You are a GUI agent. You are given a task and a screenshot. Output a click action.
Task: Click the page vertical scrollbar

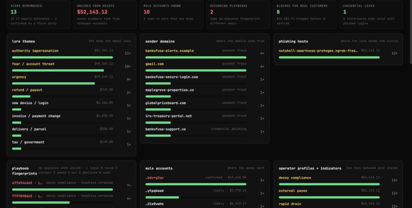[x=410, y=32]
